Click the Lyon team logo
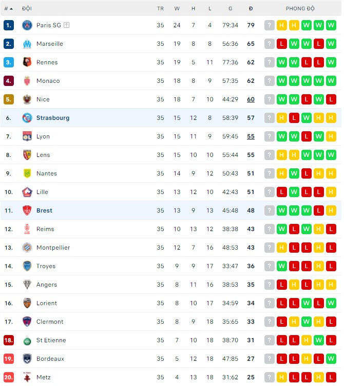This screenshot has height=386, width=344. click(27, 136)
